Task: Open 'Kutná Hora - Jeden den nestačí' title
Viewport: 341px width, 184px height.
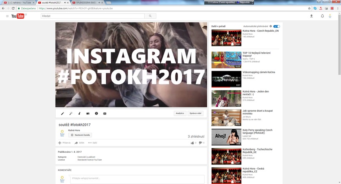Action: pyautogui.click(x=256, y=93)
